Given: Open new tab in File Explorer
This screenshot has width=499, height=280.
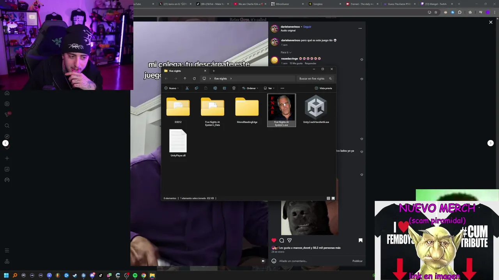Looking at the screenshot, I should pyautogui.click(x=214, y=71).
